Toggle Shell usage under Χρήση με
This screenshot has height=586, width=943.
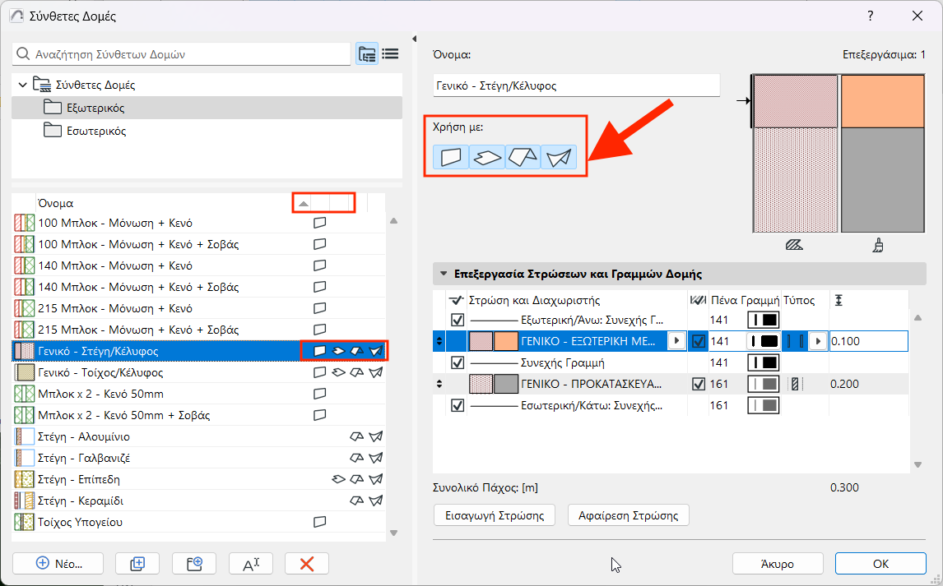click(559, 157)
